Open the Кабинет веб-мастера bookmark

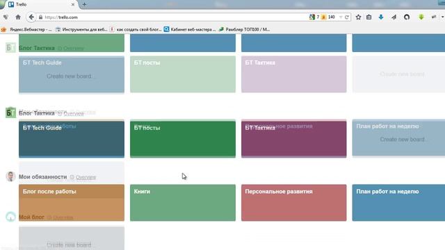pyautogui.click(x=190, y=29)
